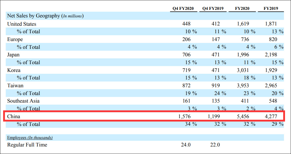Click the 24.0 employee count value

186,145
